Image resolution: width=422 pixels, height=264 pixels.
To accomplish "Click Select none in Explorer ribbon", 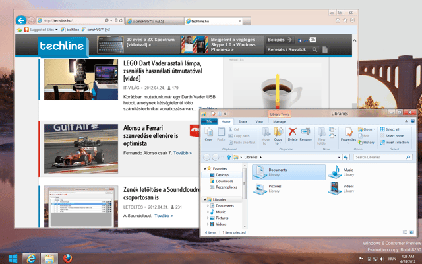I will click(392, 136).
